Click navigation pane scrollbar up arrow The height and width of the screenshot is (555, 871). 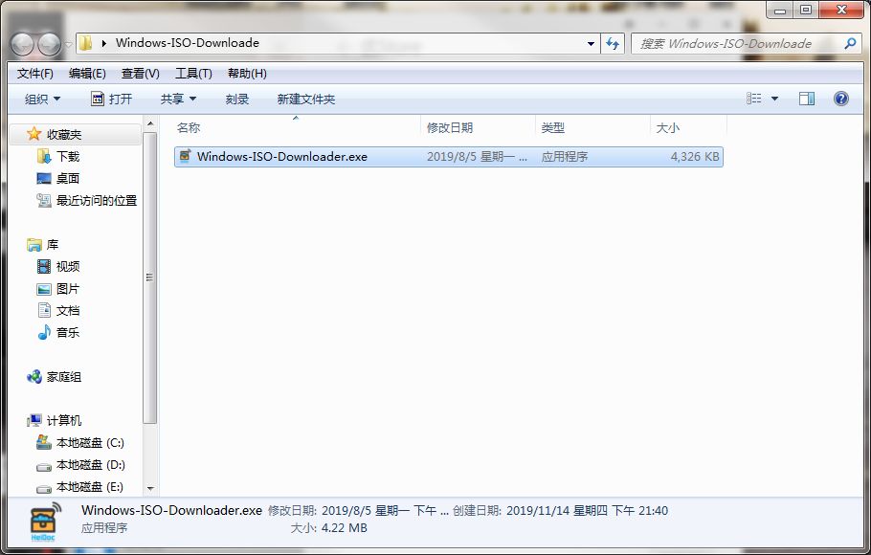150,122
